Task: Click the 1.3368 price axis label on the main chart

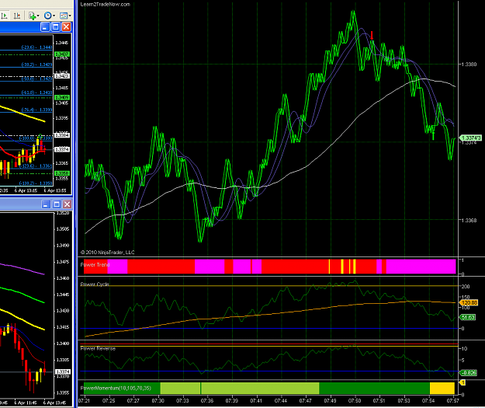Action: (x=469, y=221)
